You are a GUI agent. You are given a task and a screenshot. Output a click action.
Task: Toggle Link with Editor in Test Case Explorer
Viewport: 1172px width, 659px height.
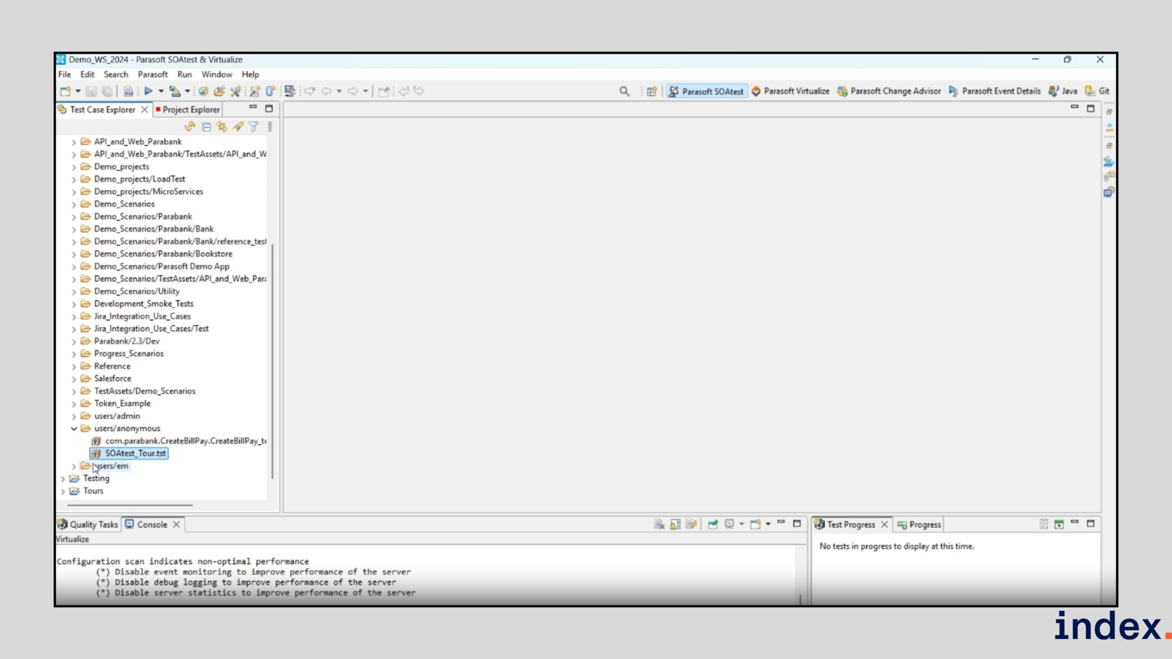222,127
